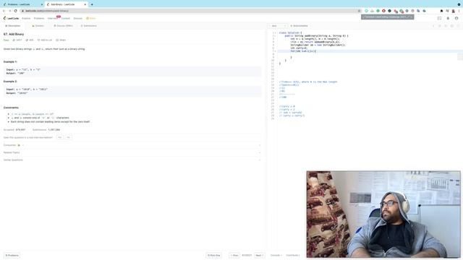
Task: Go to the next problem with Next
Action: 259,255
